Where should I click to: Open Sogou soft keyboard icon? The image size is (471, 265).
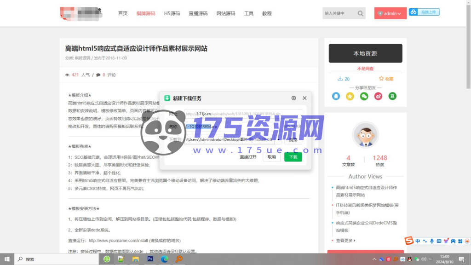(439, 241)
